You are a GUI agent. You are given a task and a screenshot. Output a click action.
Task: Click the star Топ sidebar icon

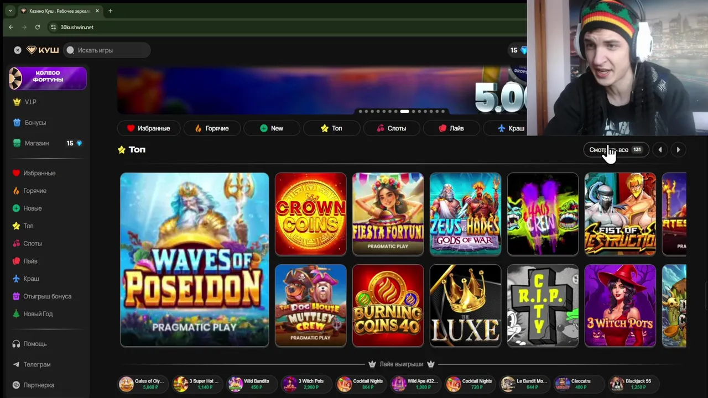point(16,226)
